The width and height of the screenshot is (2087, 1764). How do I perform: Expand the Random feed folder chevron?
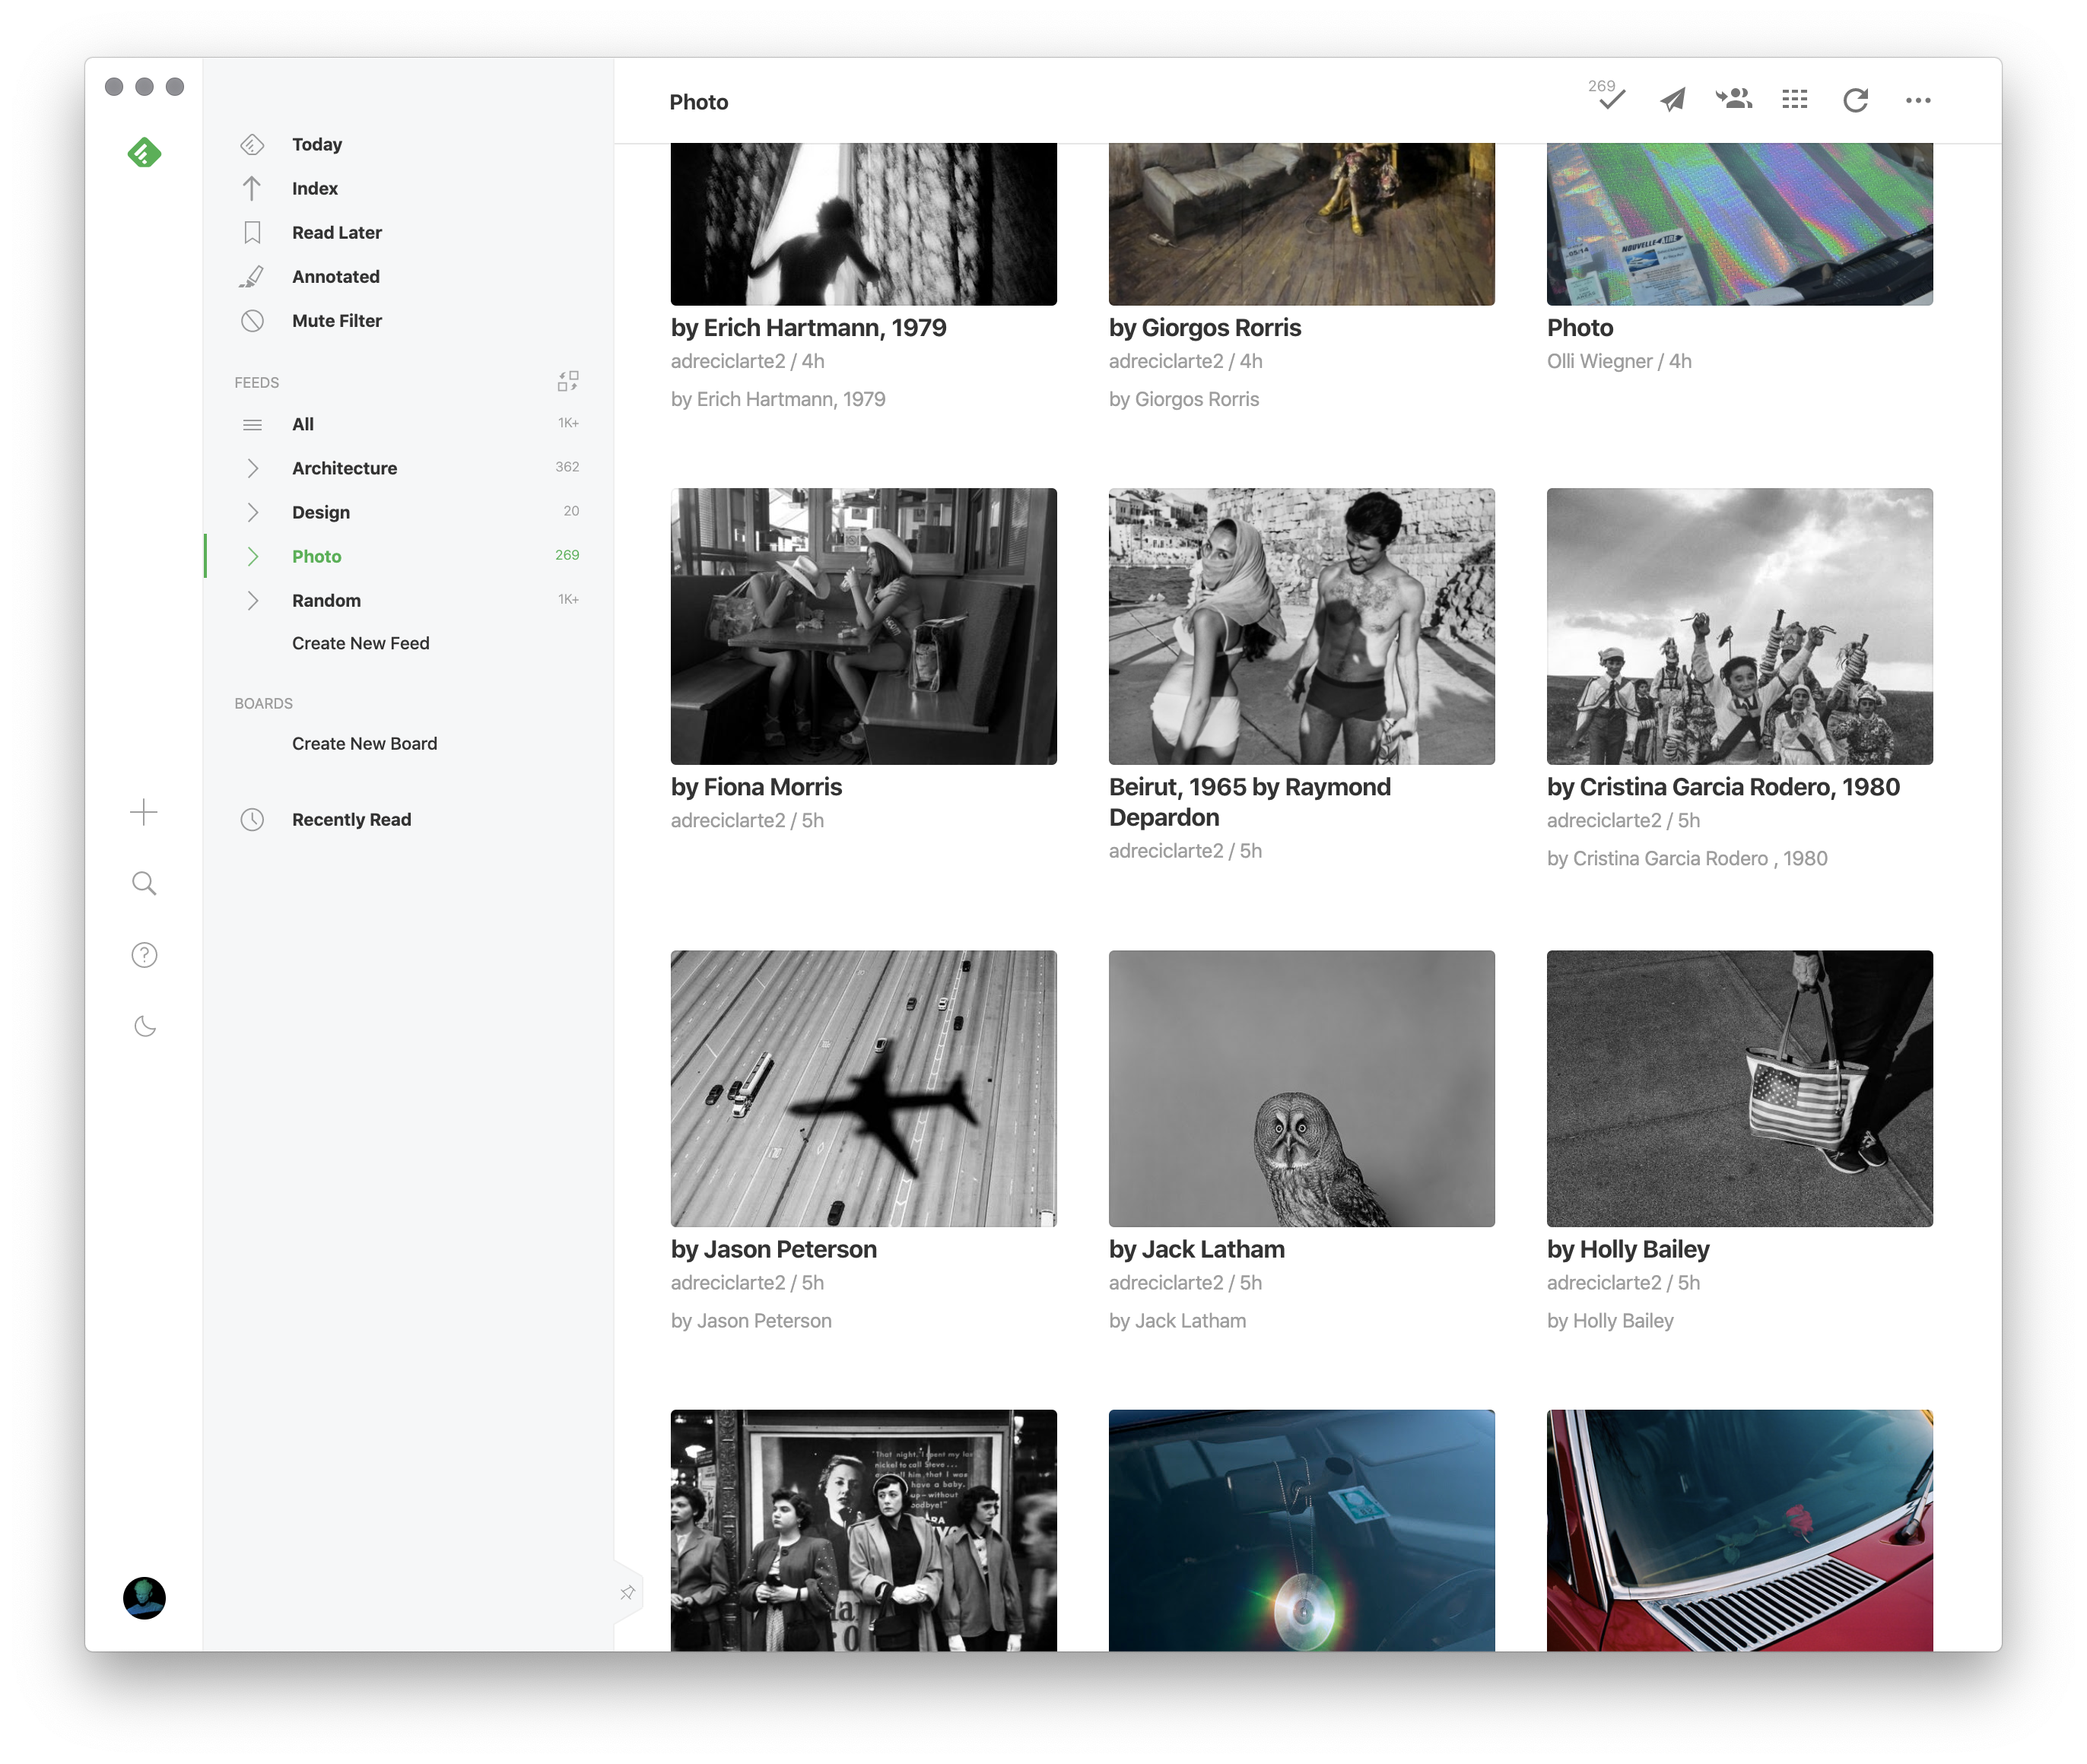[x=253, y=600]
